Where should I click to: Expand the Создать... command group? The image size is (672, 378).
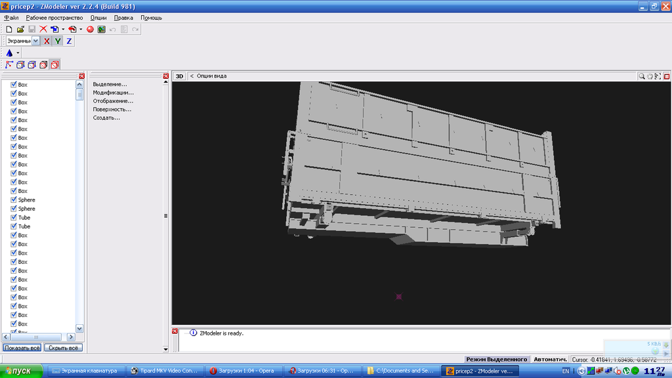pyautogui.click(x=106, y=118)
